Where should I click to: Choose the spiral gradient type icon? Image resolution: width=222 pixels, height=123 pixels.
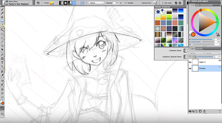point(74,3)
